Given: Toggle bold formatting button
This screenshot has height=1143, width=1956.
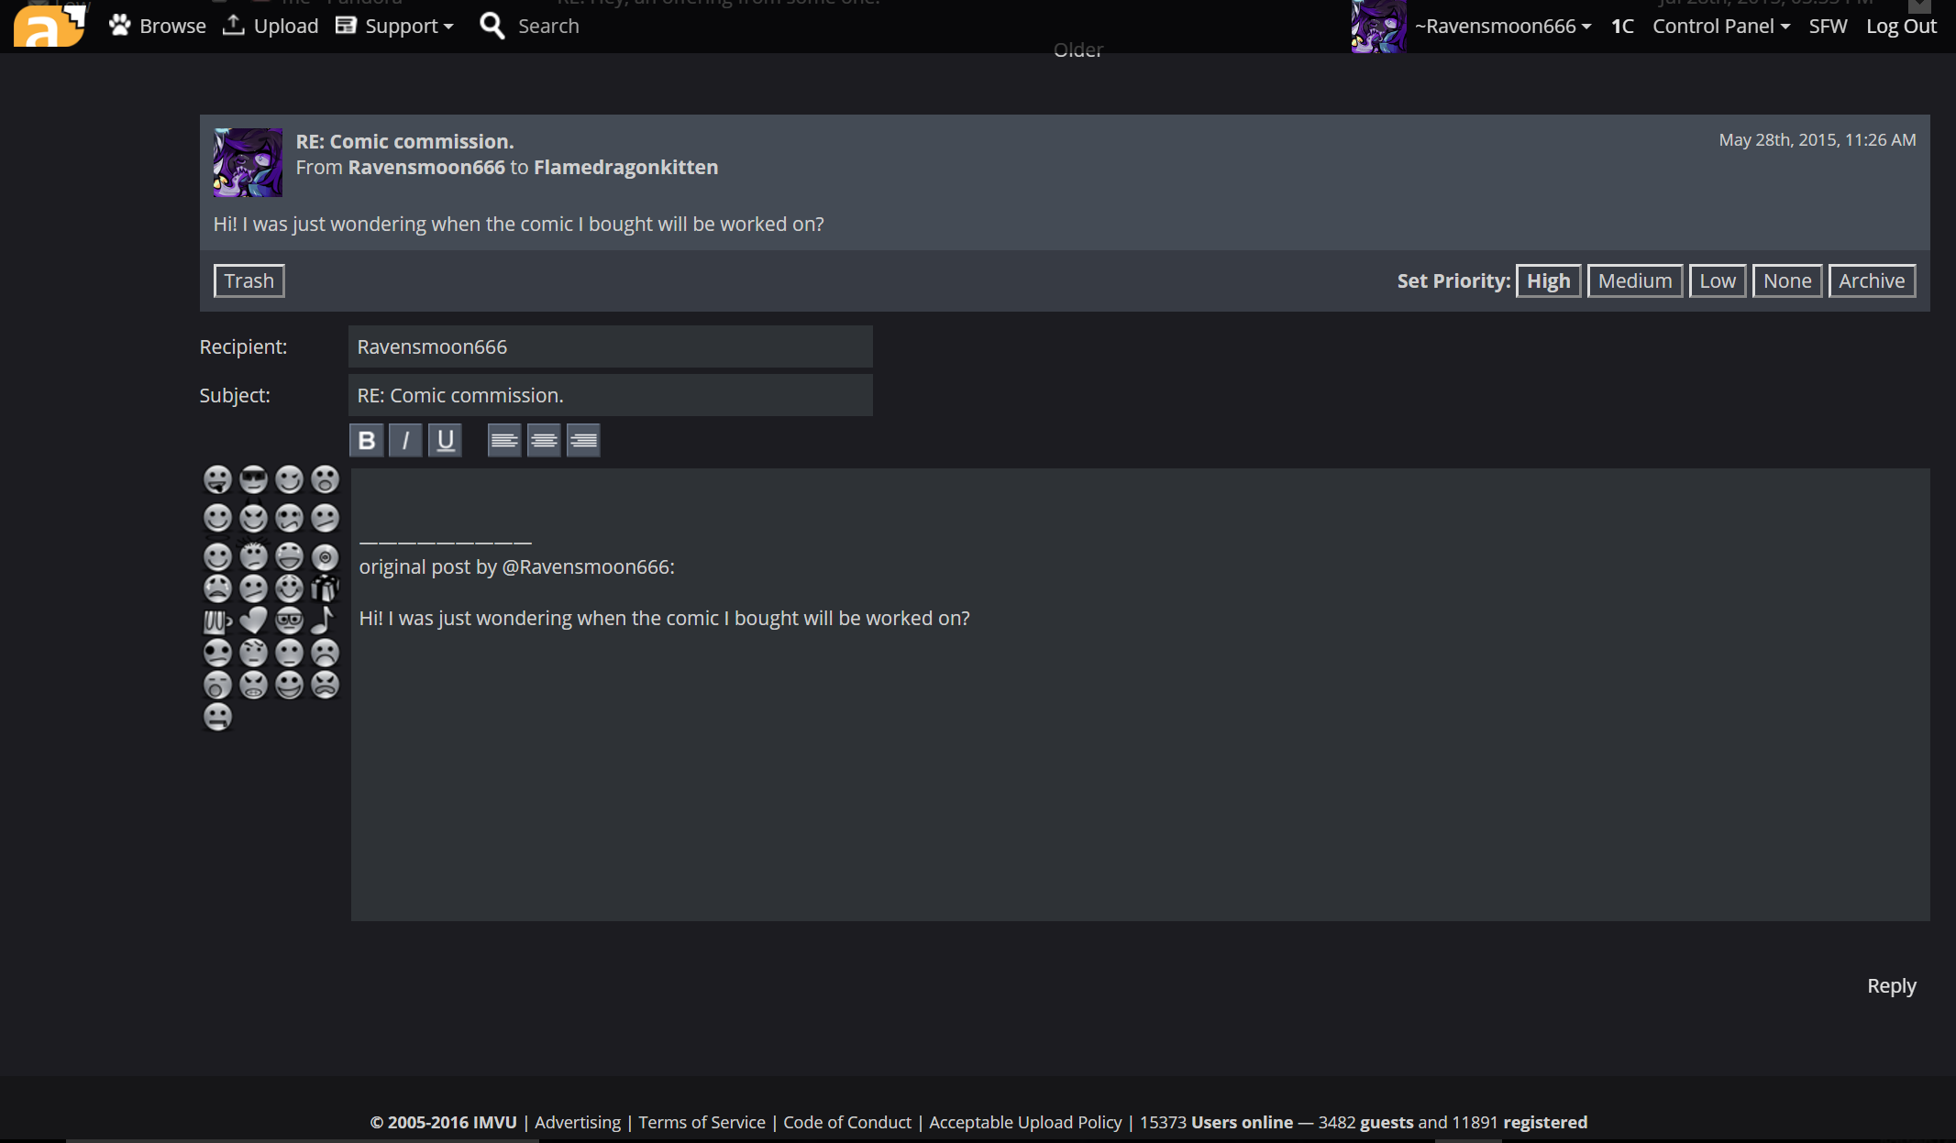Looking at the screenshot, I should (x=366, y=441).
